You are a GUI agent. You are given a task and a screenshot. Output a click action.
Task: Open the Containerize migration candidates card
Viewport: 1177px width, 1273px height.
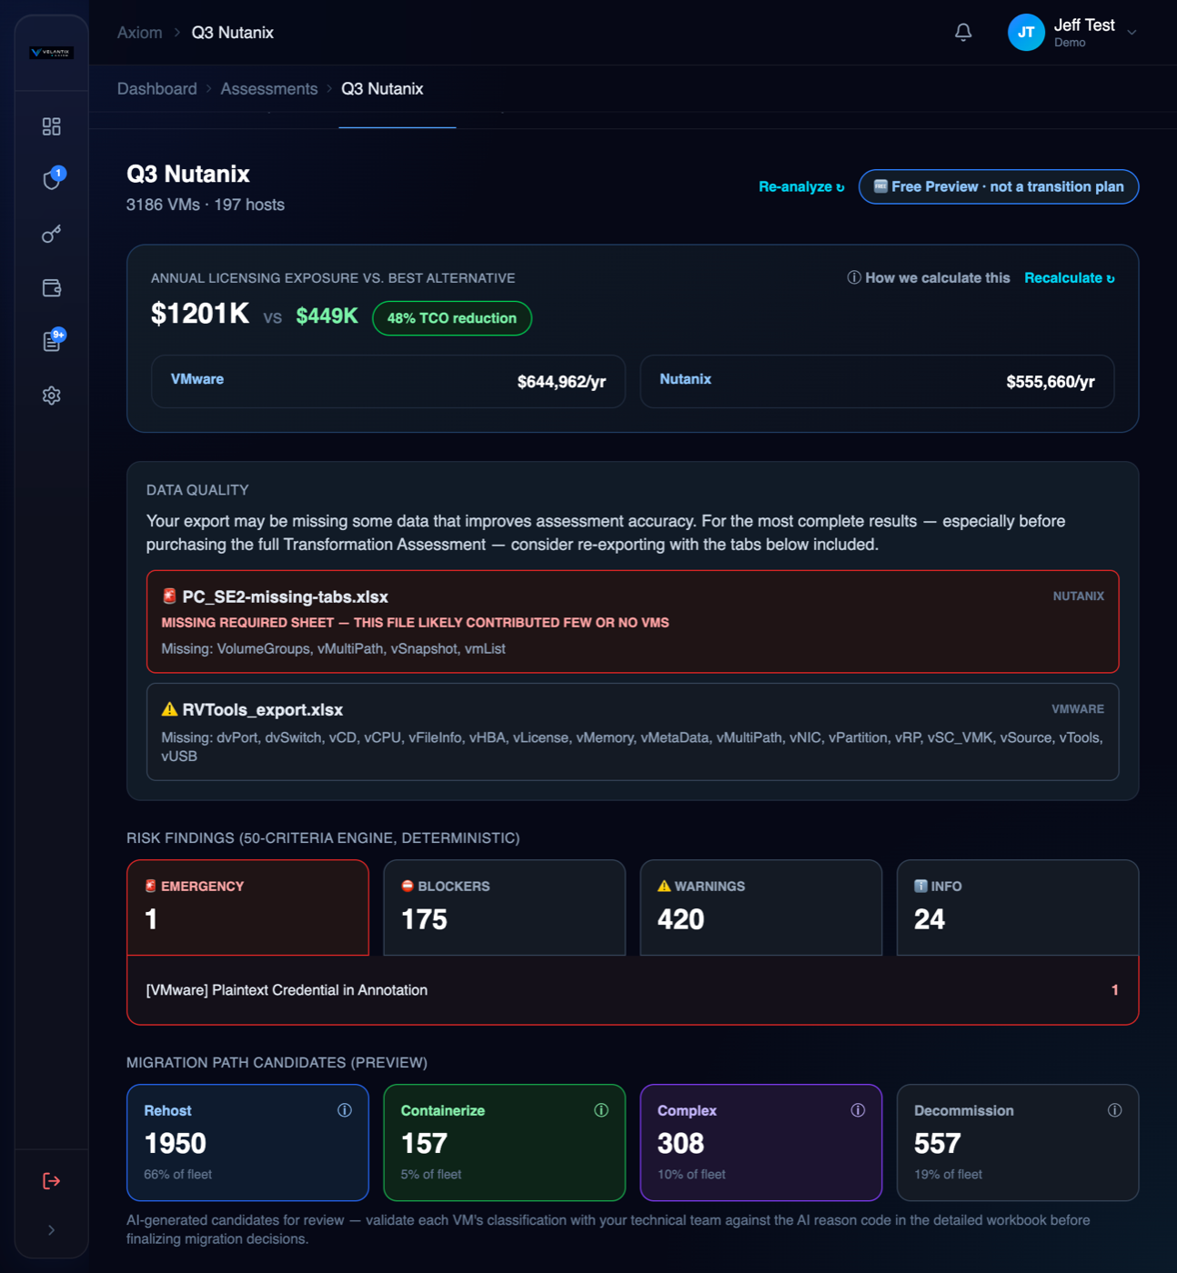505,1142
